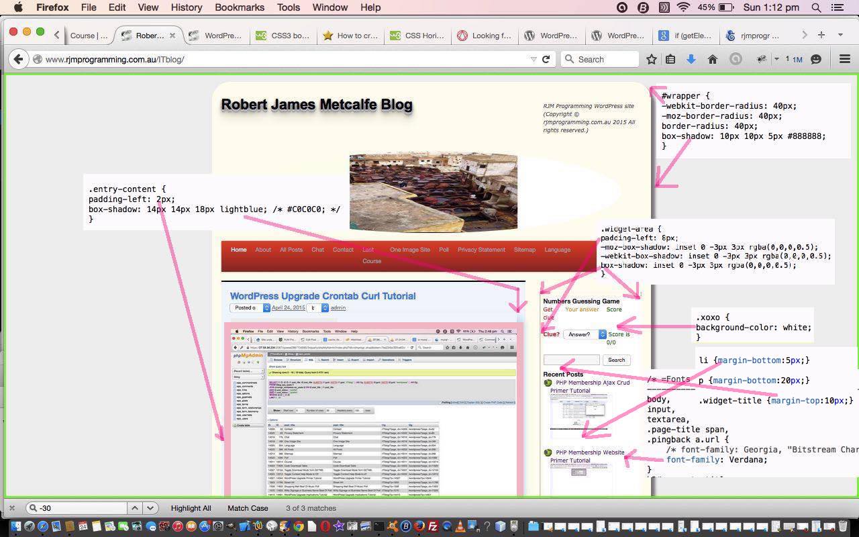Switch to the 'How to cr...' tab
Image resolution: width=859 pixels, height=537 pixels.
coord(350,36)
